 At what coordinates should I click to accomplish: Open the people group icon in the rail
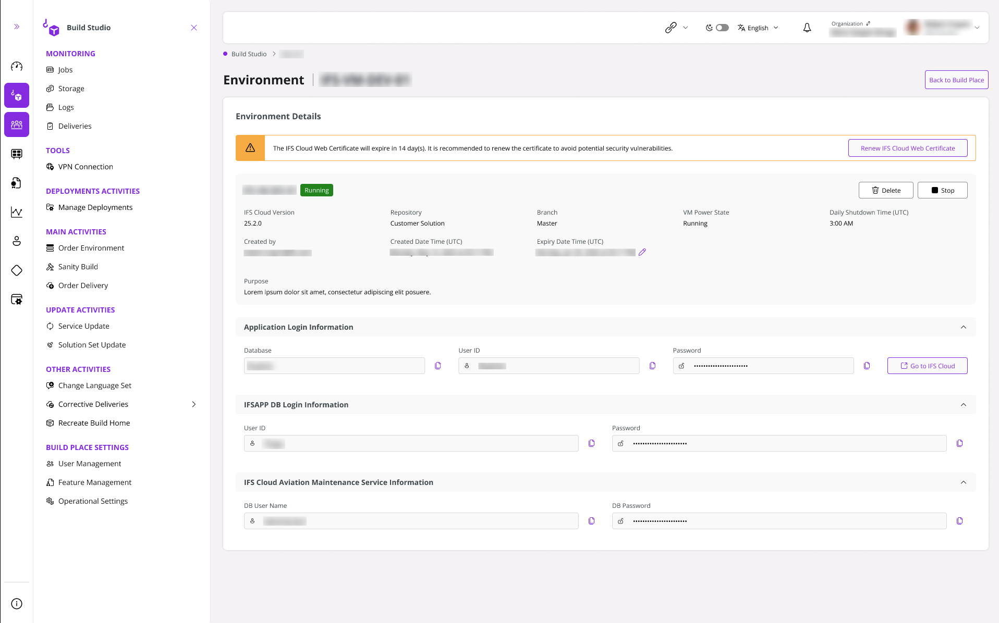pos(17,124)
